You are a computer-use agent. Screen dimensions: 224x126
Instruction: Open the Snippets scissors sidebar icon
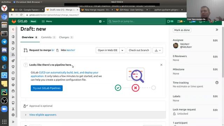13,109
